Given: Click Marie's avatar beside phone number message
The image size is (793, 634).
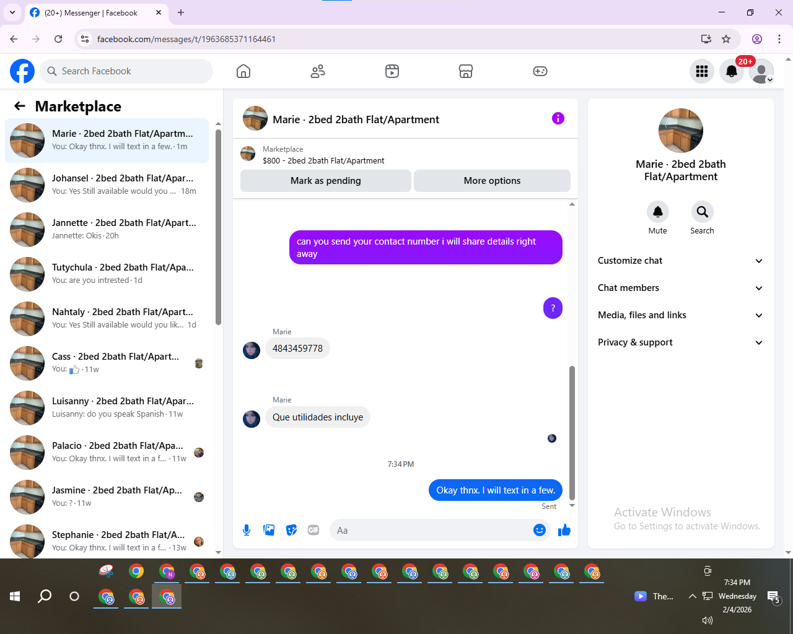Looking at the screenshot, I should (252, 350).
